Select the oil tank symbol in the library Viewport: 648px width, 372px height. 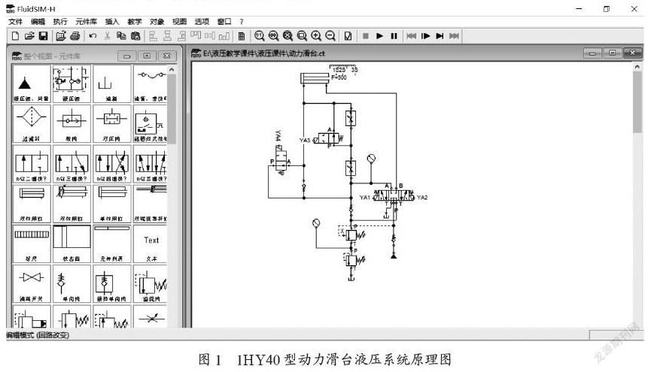point(111,83)
